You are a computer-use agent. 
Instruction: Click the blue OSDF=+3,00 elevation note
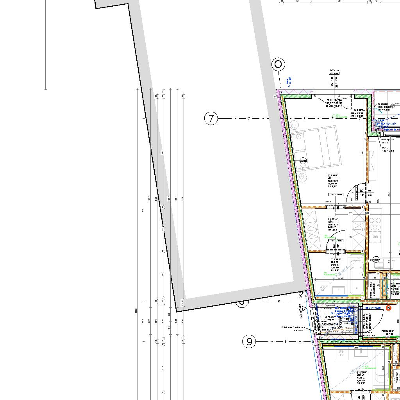(x=373, y=308)
